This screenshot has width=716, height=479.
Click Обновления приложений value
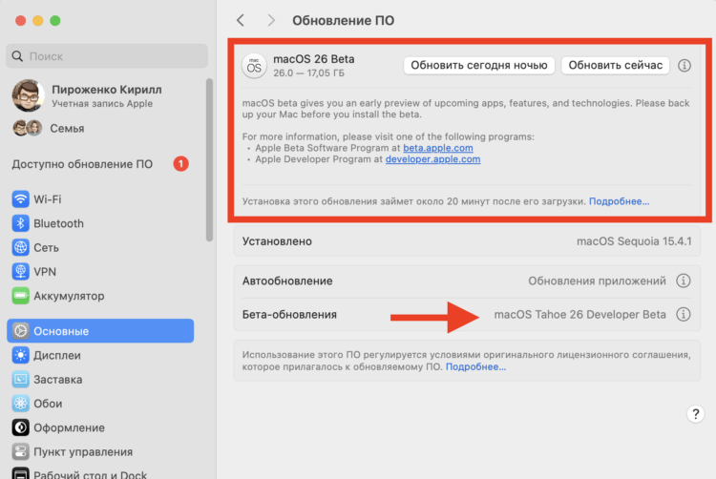pos(597,281)
